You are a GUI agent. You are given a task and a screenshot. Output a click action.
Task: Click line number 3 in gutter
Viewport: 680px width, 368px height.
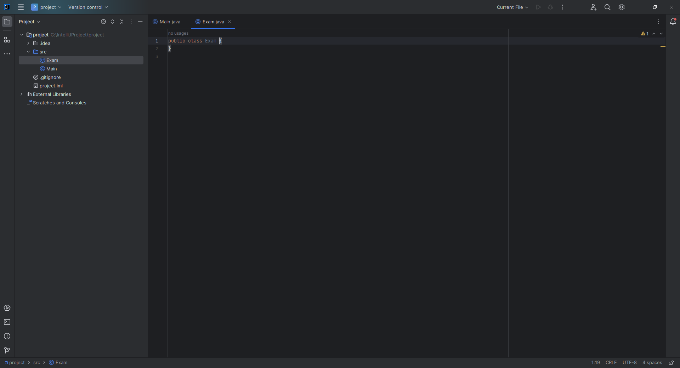click(x=157, y=57)
